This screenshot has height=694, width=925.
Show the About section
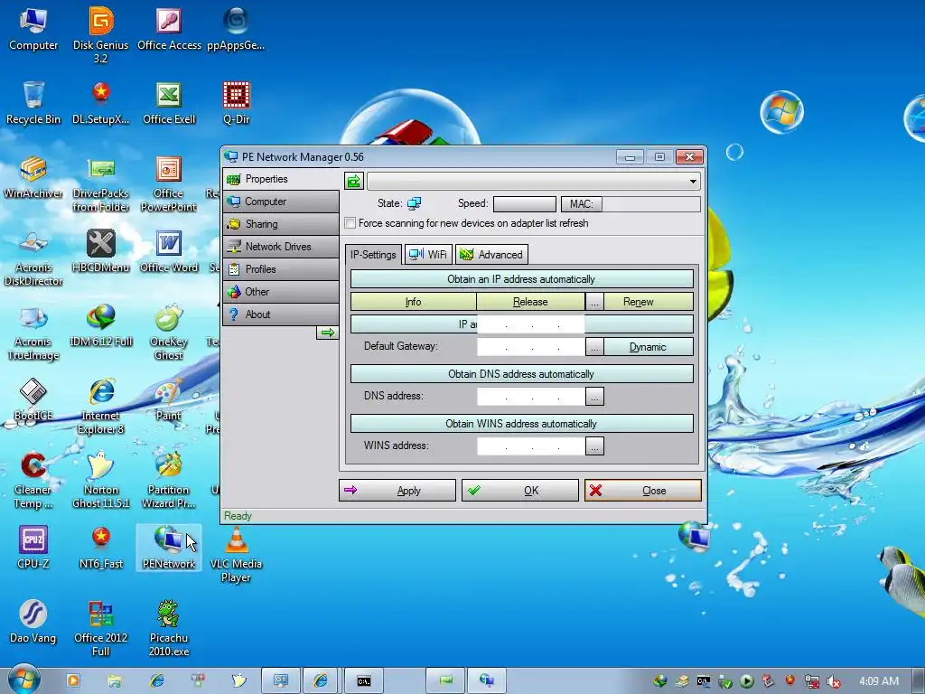click(281, 314)
